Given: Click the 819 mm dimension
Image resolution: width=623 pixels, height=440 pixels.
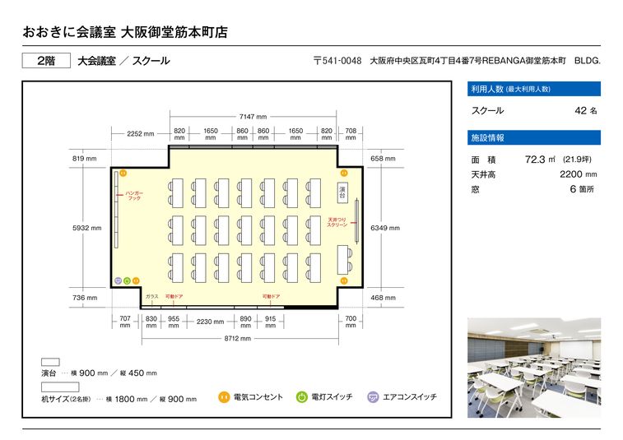Looking at the screenshot, I should pyautogui.click(x=84, y=159).
